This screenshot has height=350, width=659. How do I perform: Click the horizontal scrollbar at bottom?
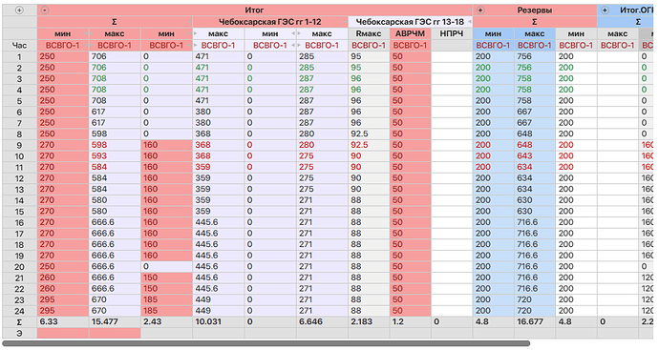(x=266, y=343)
